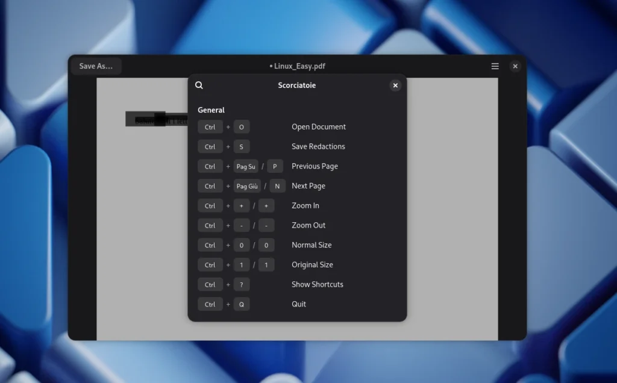Click the search icon in shortcuts dialog

199,86
